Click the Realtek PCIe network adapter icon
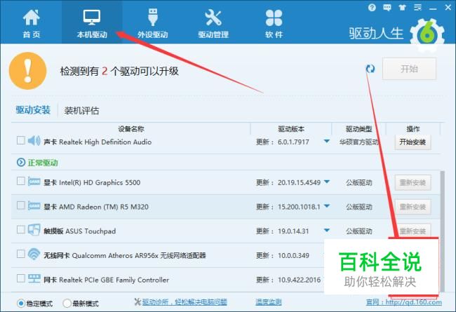Screen dimensions: 456x312 tap(34, 278)
